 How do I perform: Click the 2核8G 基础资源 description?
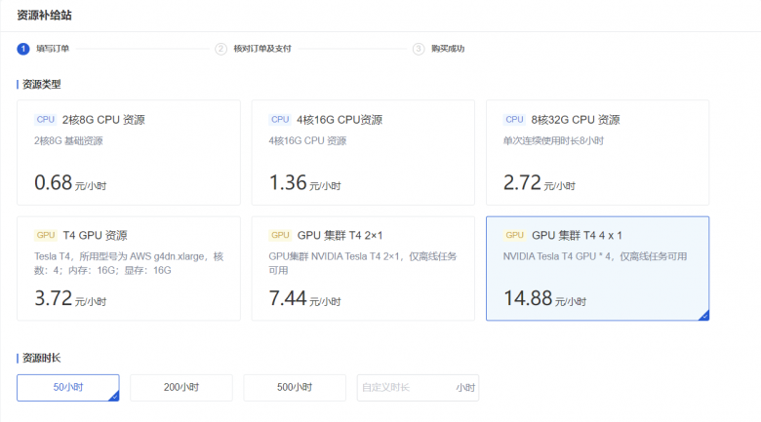pos(68,141)
